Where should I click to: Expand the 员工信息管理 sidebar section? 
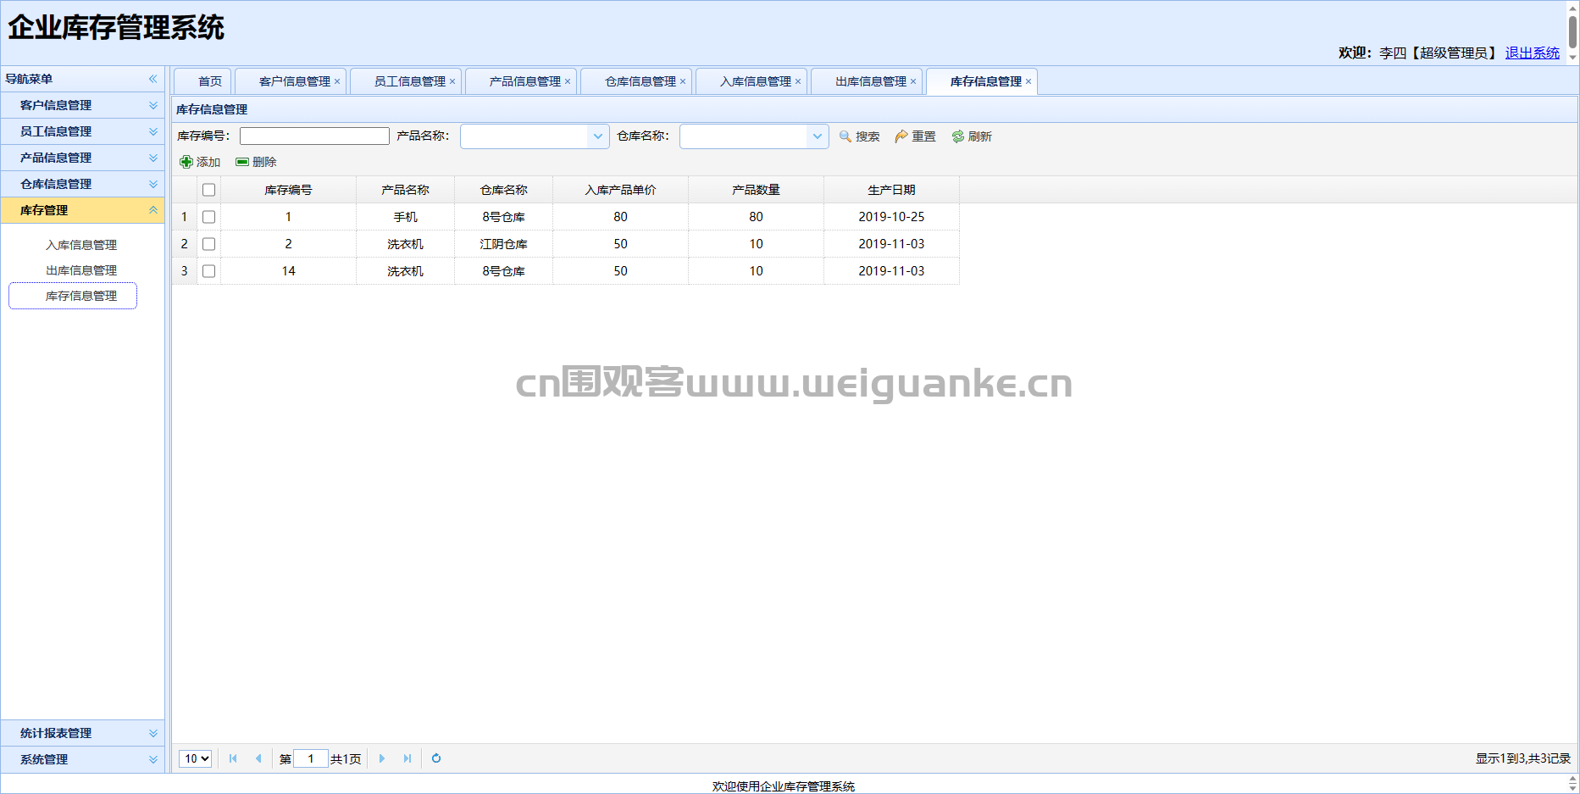tap(82, 131)
